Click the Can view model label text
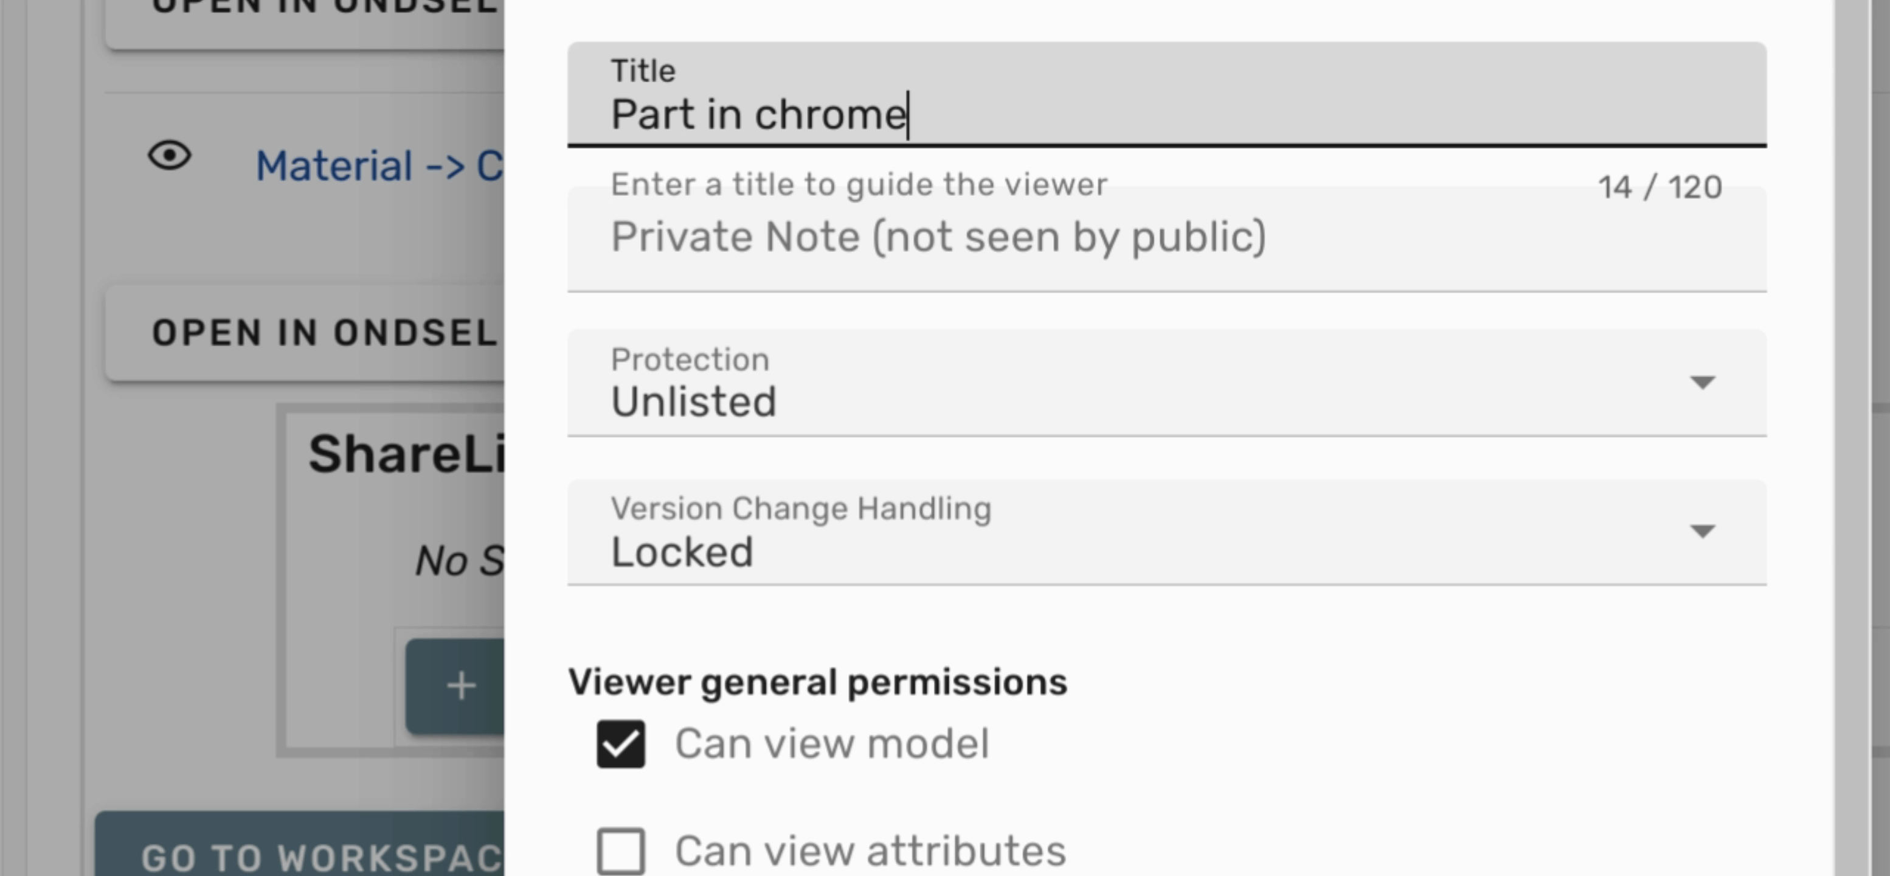 pos(832,744)
